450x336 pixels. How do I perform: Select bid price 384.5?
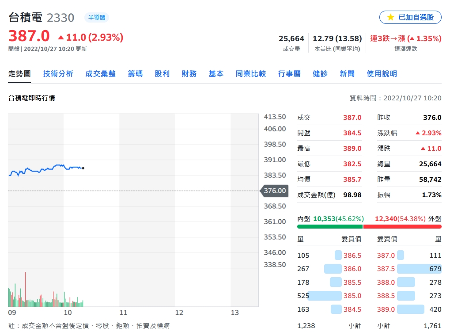[x=352, y=309]
